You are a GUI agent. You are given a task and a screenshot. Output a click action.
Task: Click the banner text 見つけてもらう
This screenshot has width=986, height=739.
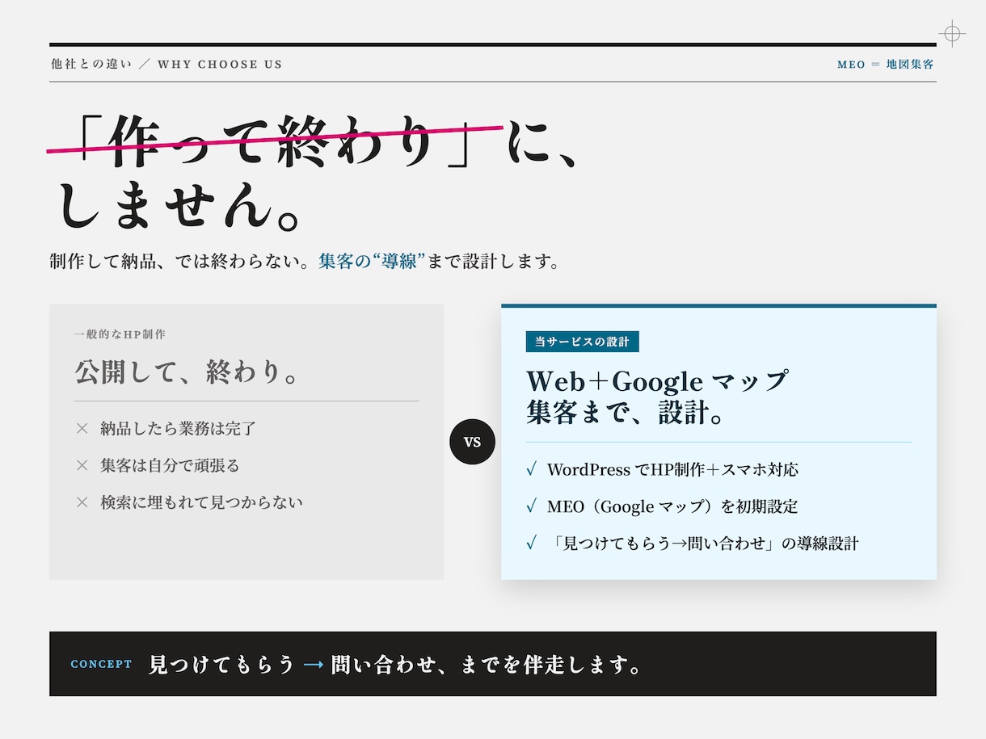(221, 665)
